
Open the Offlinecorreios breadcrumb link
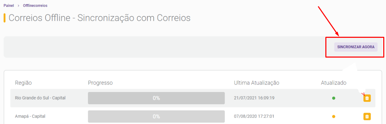[35, 5]
